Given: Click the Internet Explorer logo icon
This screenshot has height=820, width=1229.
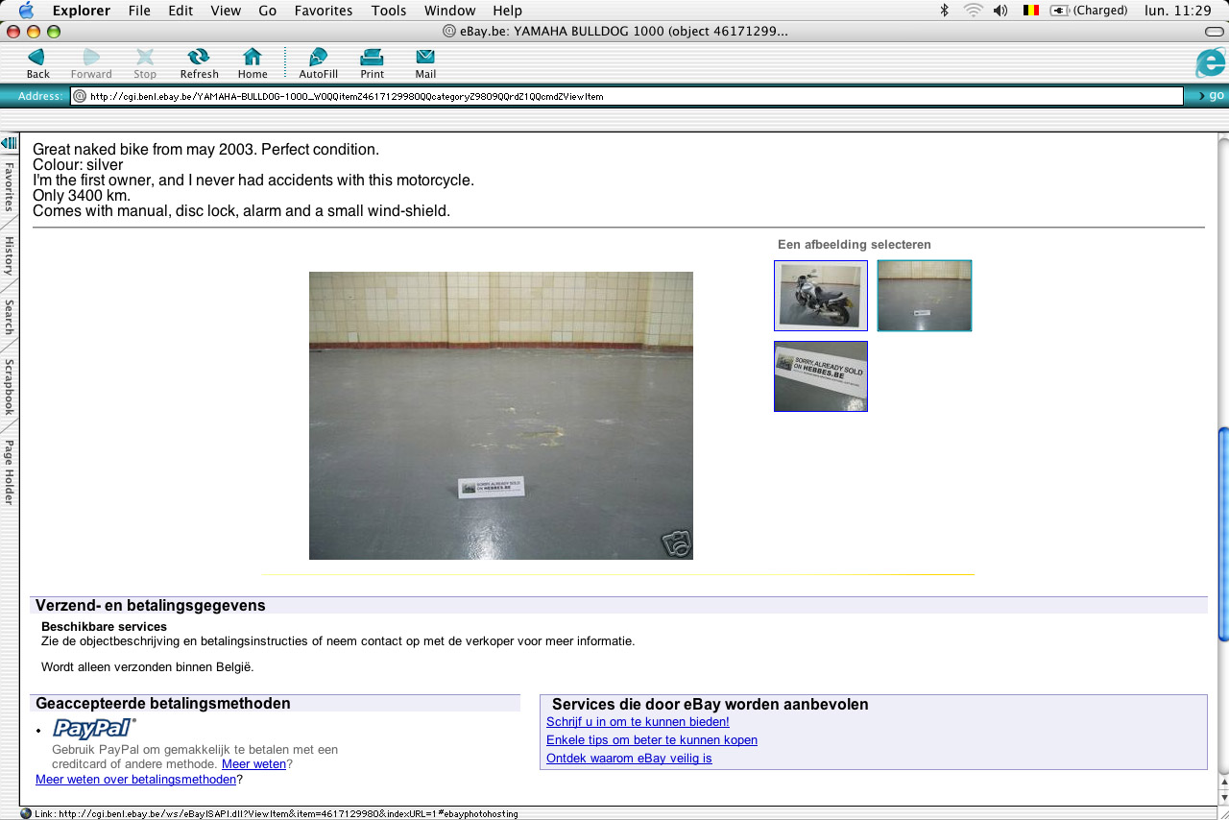Looking at the screenshot, I should [1210, 63].
